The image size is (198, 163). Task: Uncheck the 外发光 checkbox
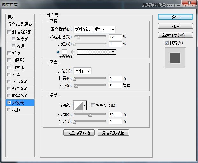(9, 102)
